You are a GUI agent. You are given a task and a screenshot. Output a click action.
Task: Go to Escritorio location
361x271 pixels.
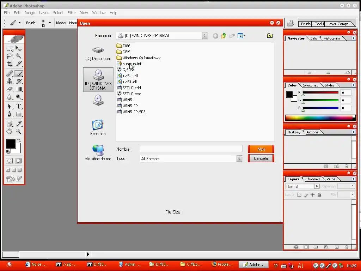[98, 128]
